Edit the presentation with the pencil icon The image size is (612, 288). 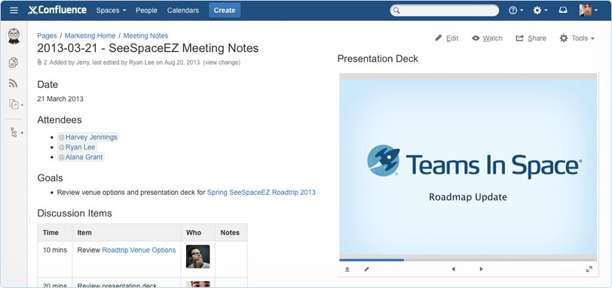tap(366, 269)
